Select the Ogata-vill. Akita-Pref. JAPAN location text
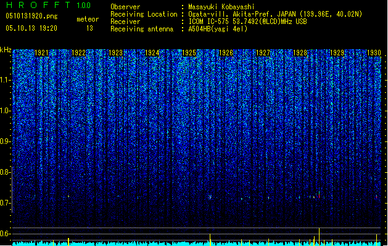Image resolution: width=388 pixels, height=246 pixels. [x=275, y=14]
